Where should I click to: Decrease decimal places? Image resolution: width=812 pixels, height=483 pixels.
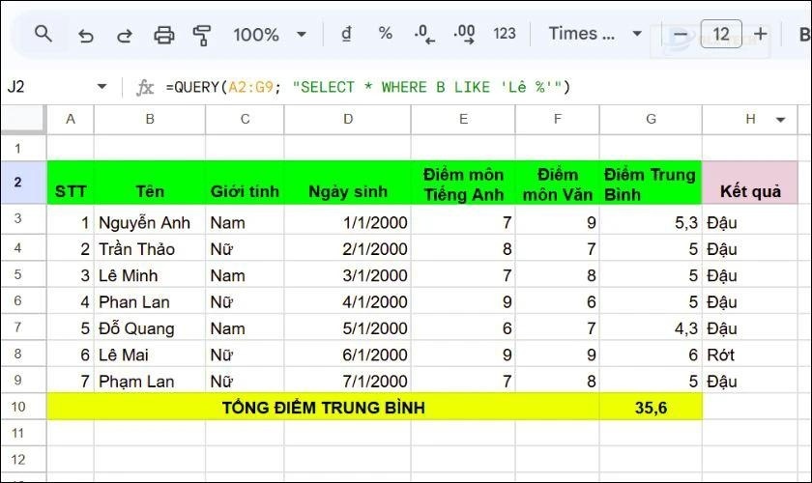click(x=424, y=34)
